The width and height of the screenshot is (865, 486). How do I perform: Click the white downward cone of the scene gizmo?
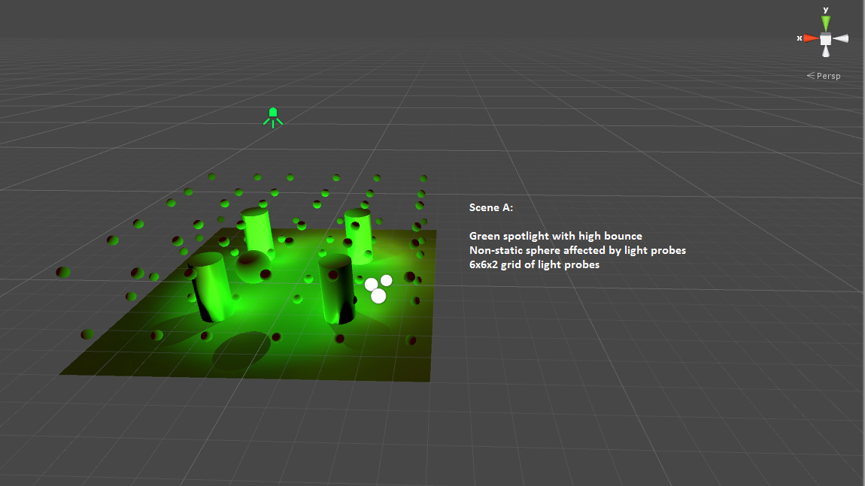825,54
